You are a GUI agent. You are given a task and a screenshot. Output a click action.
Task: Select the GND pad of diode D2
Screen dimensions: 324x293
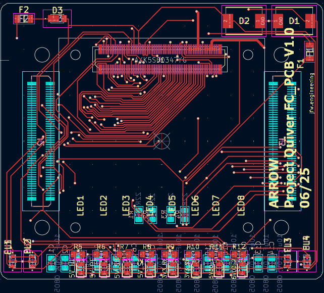[x=260, y=21]
